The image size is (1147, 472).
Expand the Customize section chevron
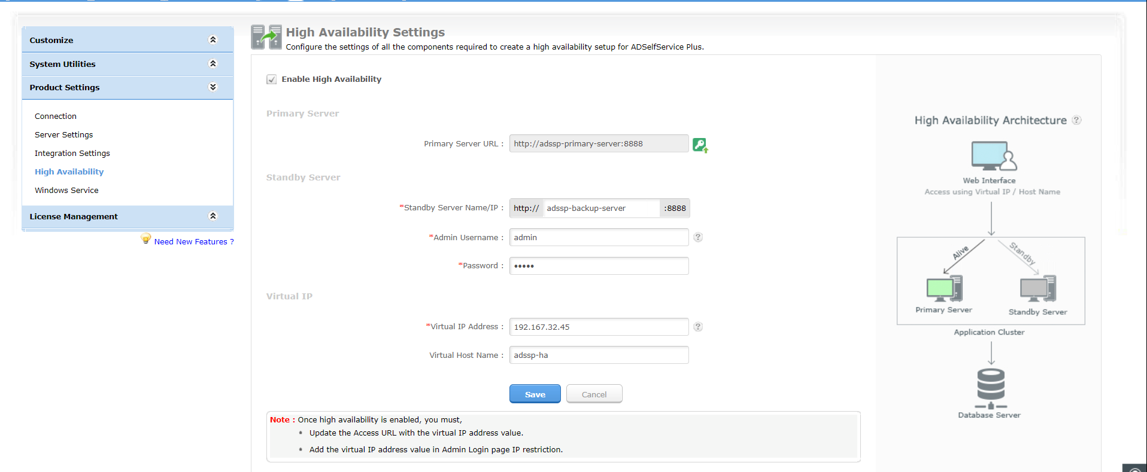213,40
